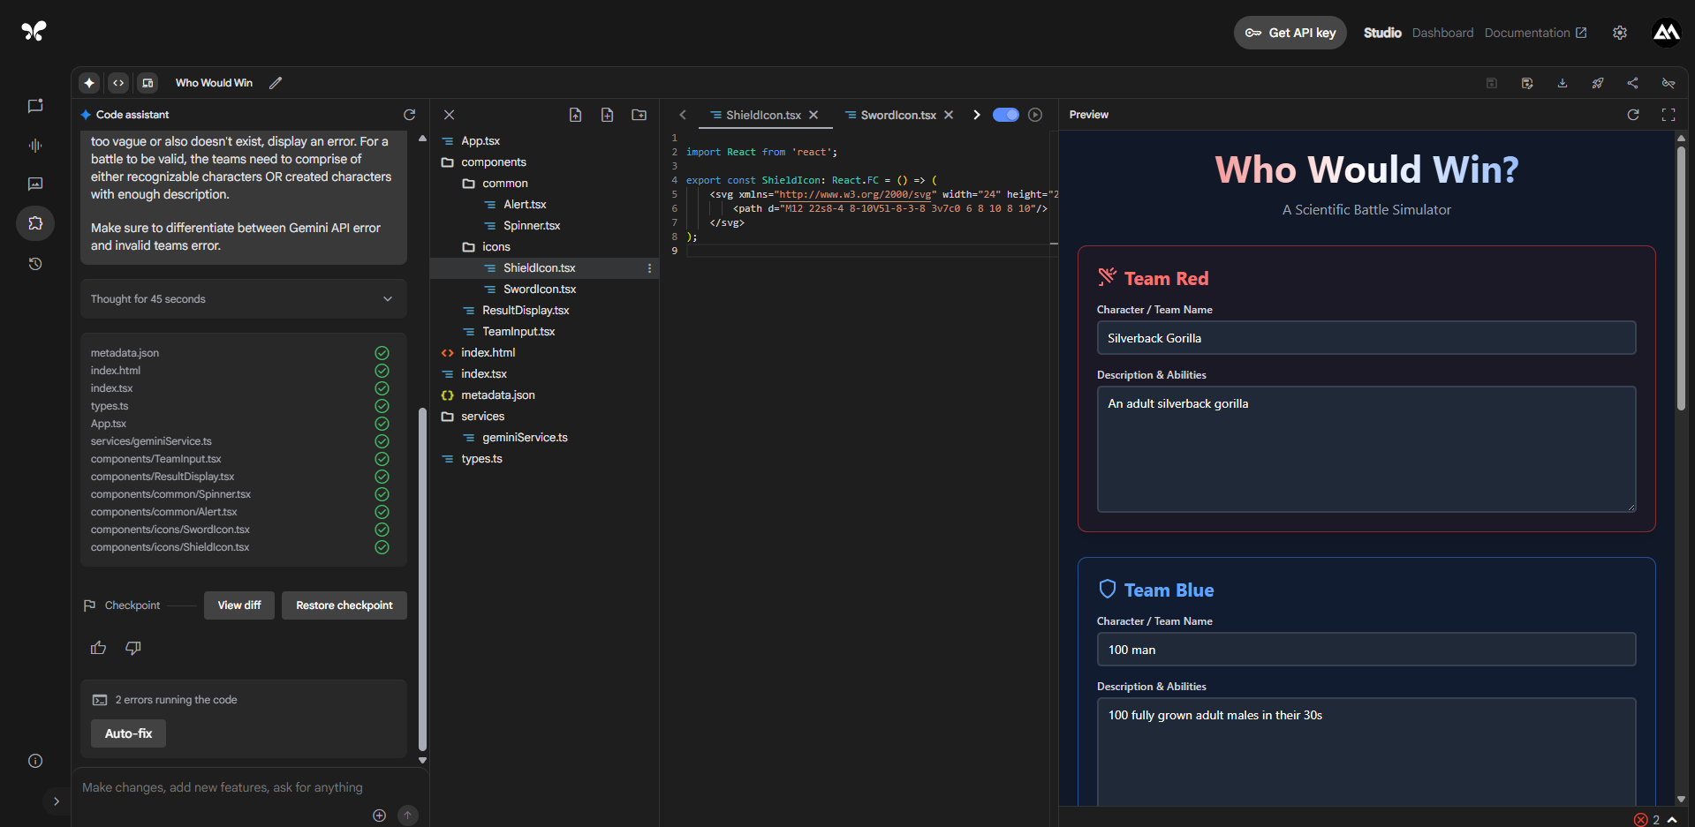Click Restore checkpoint button
The width and height of the screenshot is (1695, 827).
(x=344, y=605)
